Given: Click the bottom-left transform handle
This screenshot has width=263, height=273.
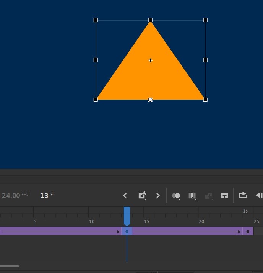Looking at the screenshot, I should point(96,100).
